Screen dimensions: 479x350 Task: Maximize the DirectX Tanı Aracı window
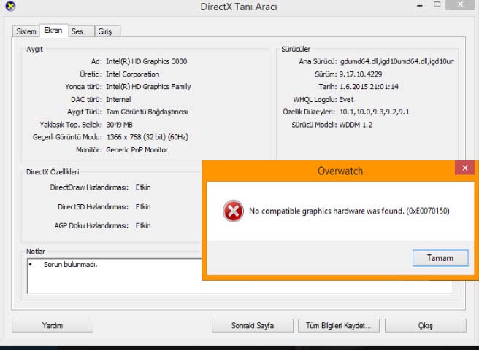pyautogui.click(x=437, y=4)
